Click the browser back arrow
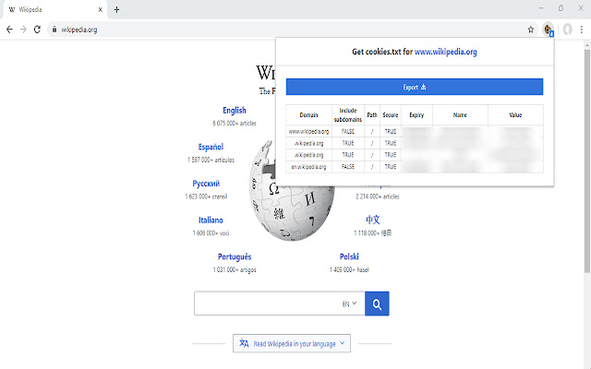This screenshot has height=369, width=591. 9,30
